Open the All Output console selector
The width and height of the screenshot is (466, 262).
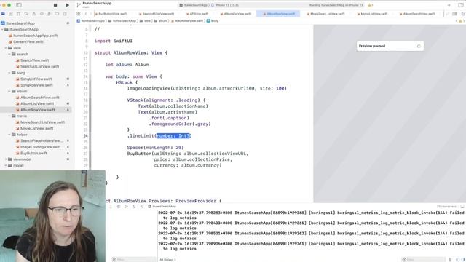coord(168,260)
